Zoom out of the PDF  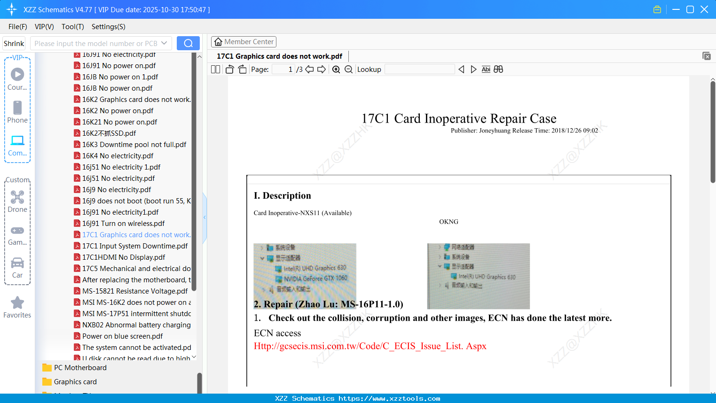pyautogui.click(x=348, y=70)
